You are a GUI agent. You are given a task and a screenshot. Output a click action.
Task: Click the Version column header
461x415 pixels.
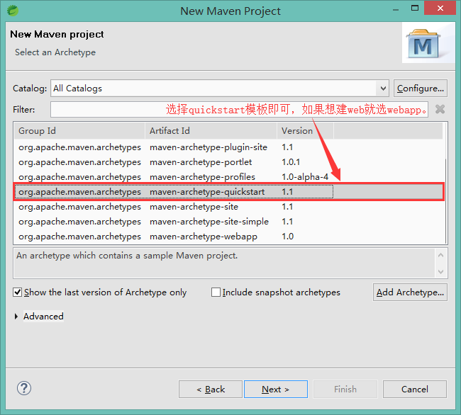tap(304, 131)
